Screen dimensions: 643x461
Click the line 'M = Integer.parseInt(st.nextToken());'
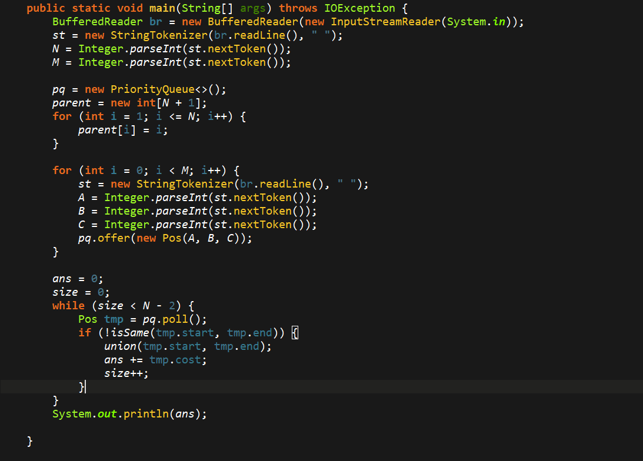coord(171,62)
